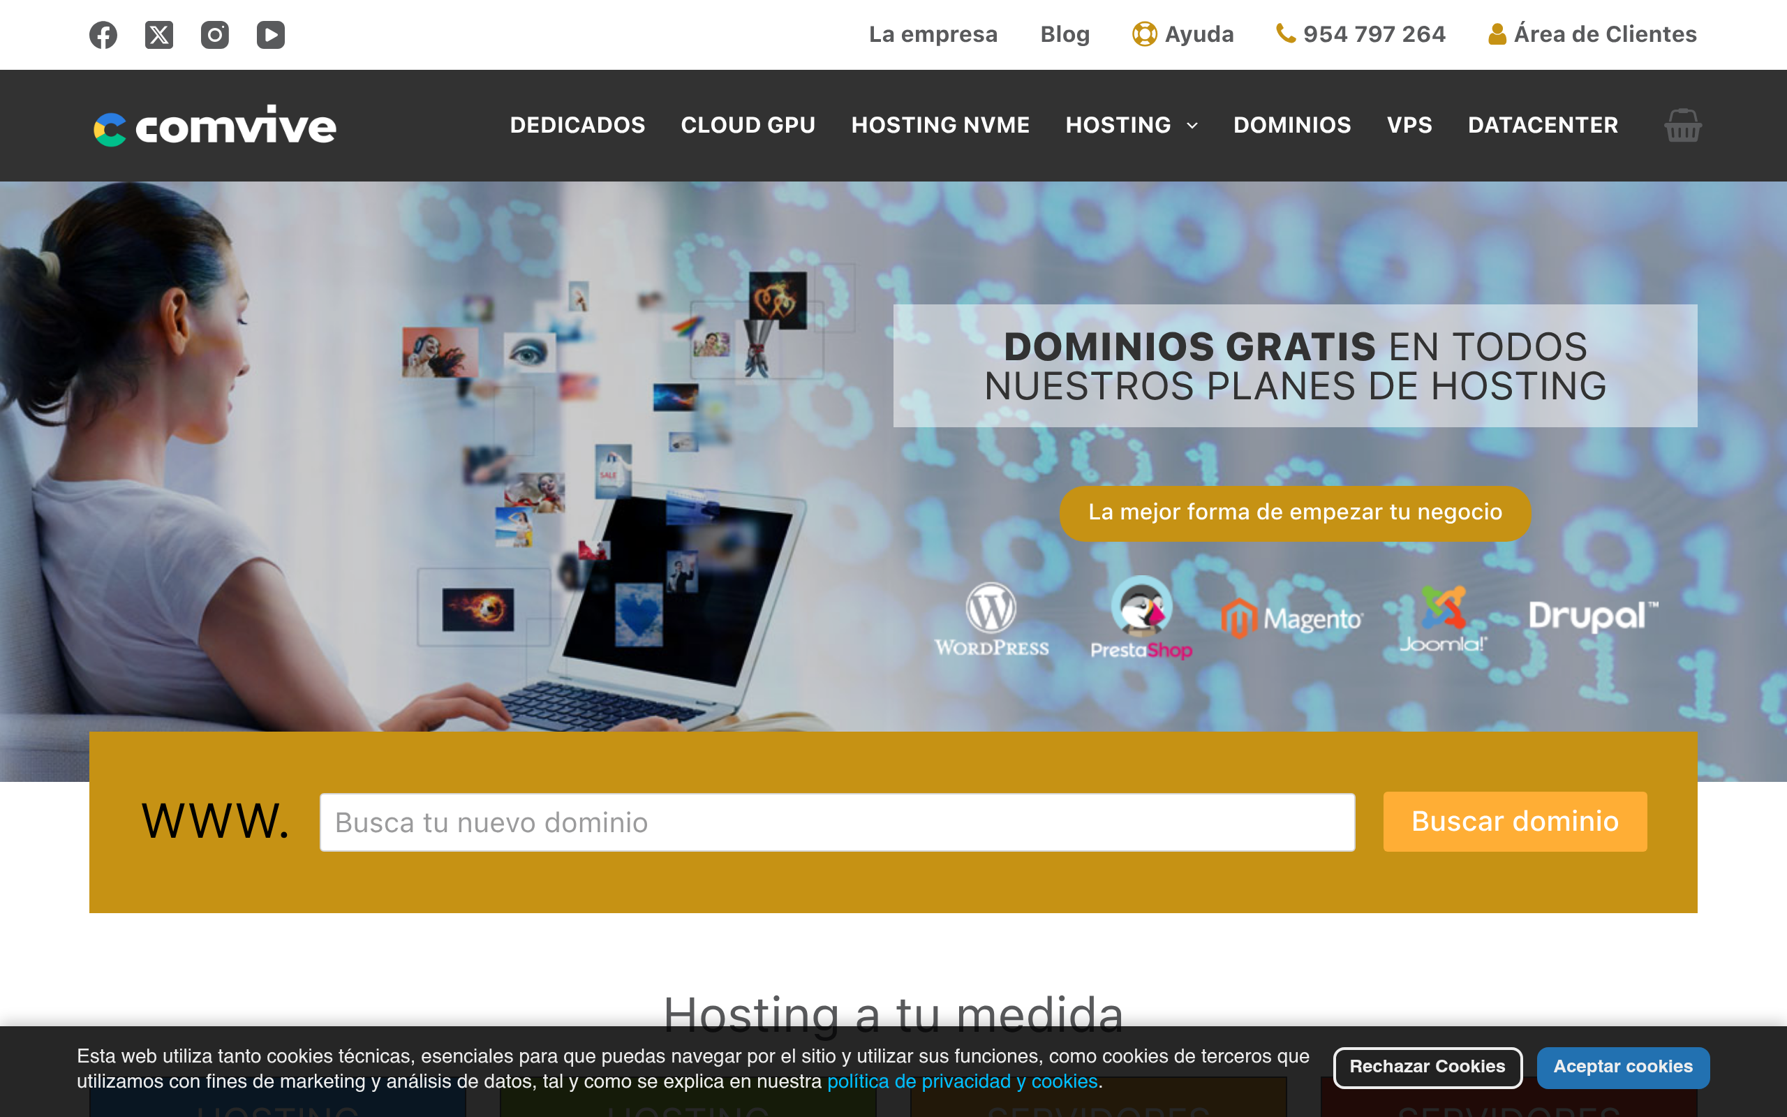Open the CLOUD GPU menu item
This screenshot has width=1787, height=1117.
[x=748, y=125]
